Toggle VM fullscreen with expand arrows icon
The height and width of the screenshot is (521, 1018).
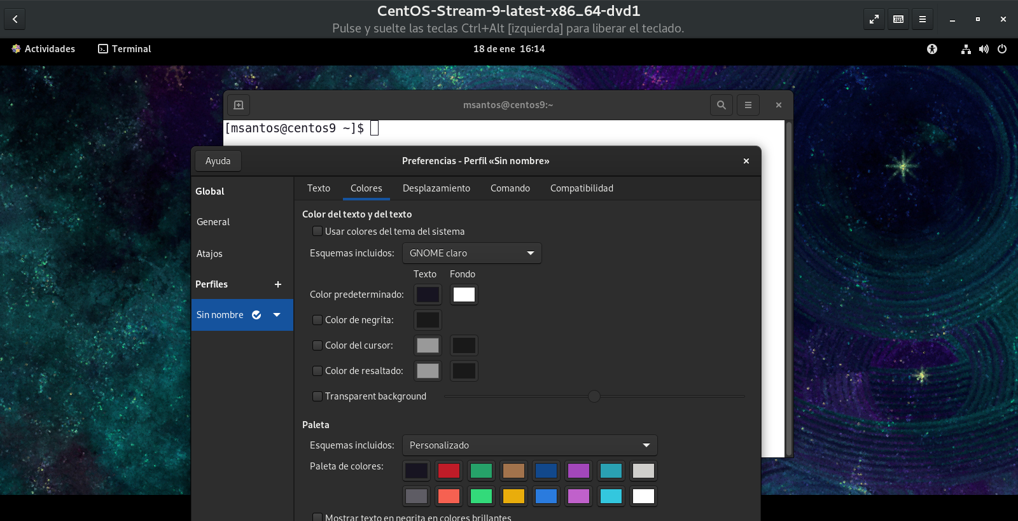click(874, 19)
